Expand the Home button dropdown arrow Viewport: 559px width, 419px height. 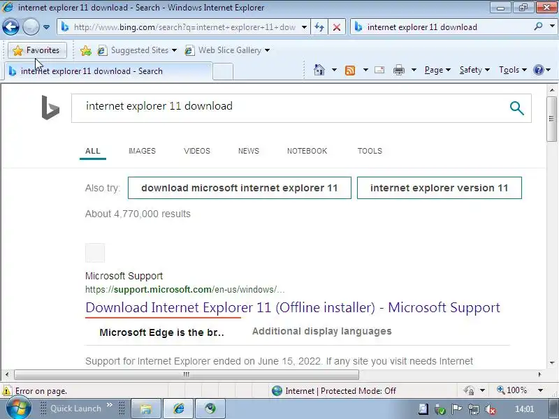(334, 70)
